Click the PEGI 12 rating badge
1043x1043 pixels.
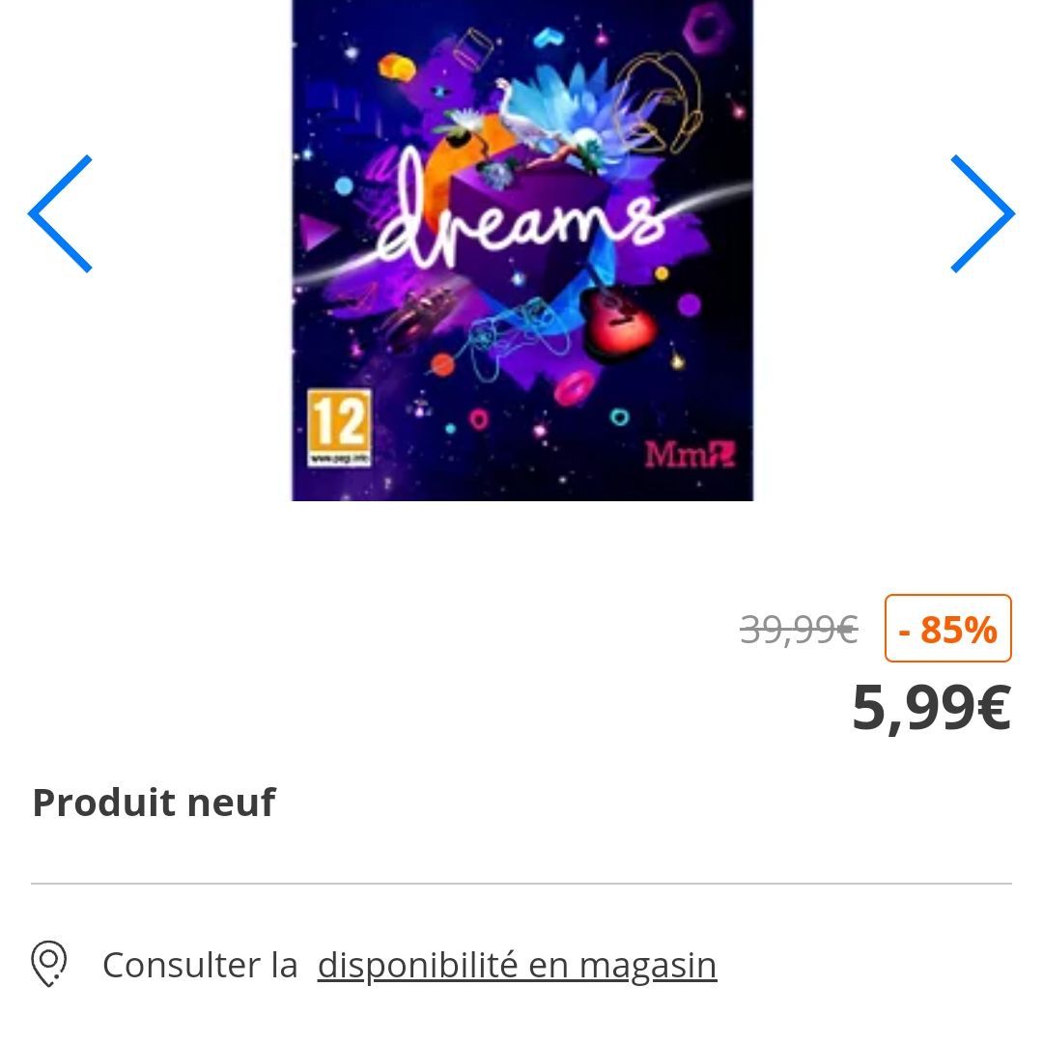339,428
